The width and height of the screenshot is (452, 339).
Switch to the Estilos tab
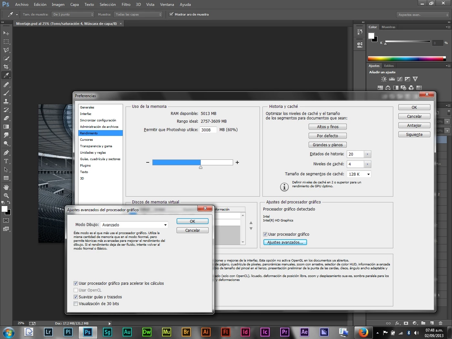(389, 66)
